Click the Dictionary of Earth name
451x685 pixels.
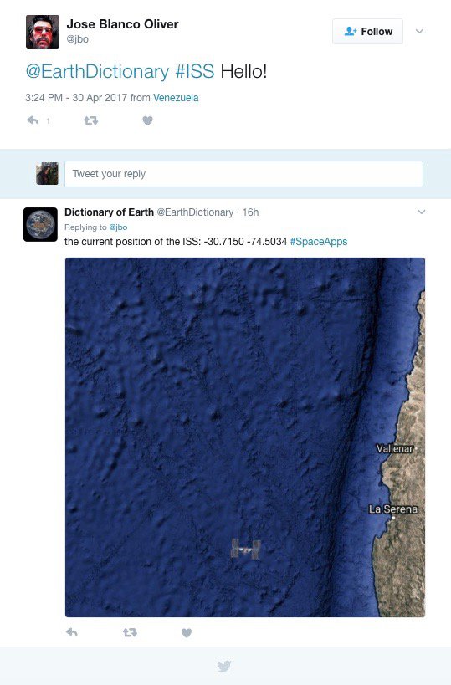110,212
